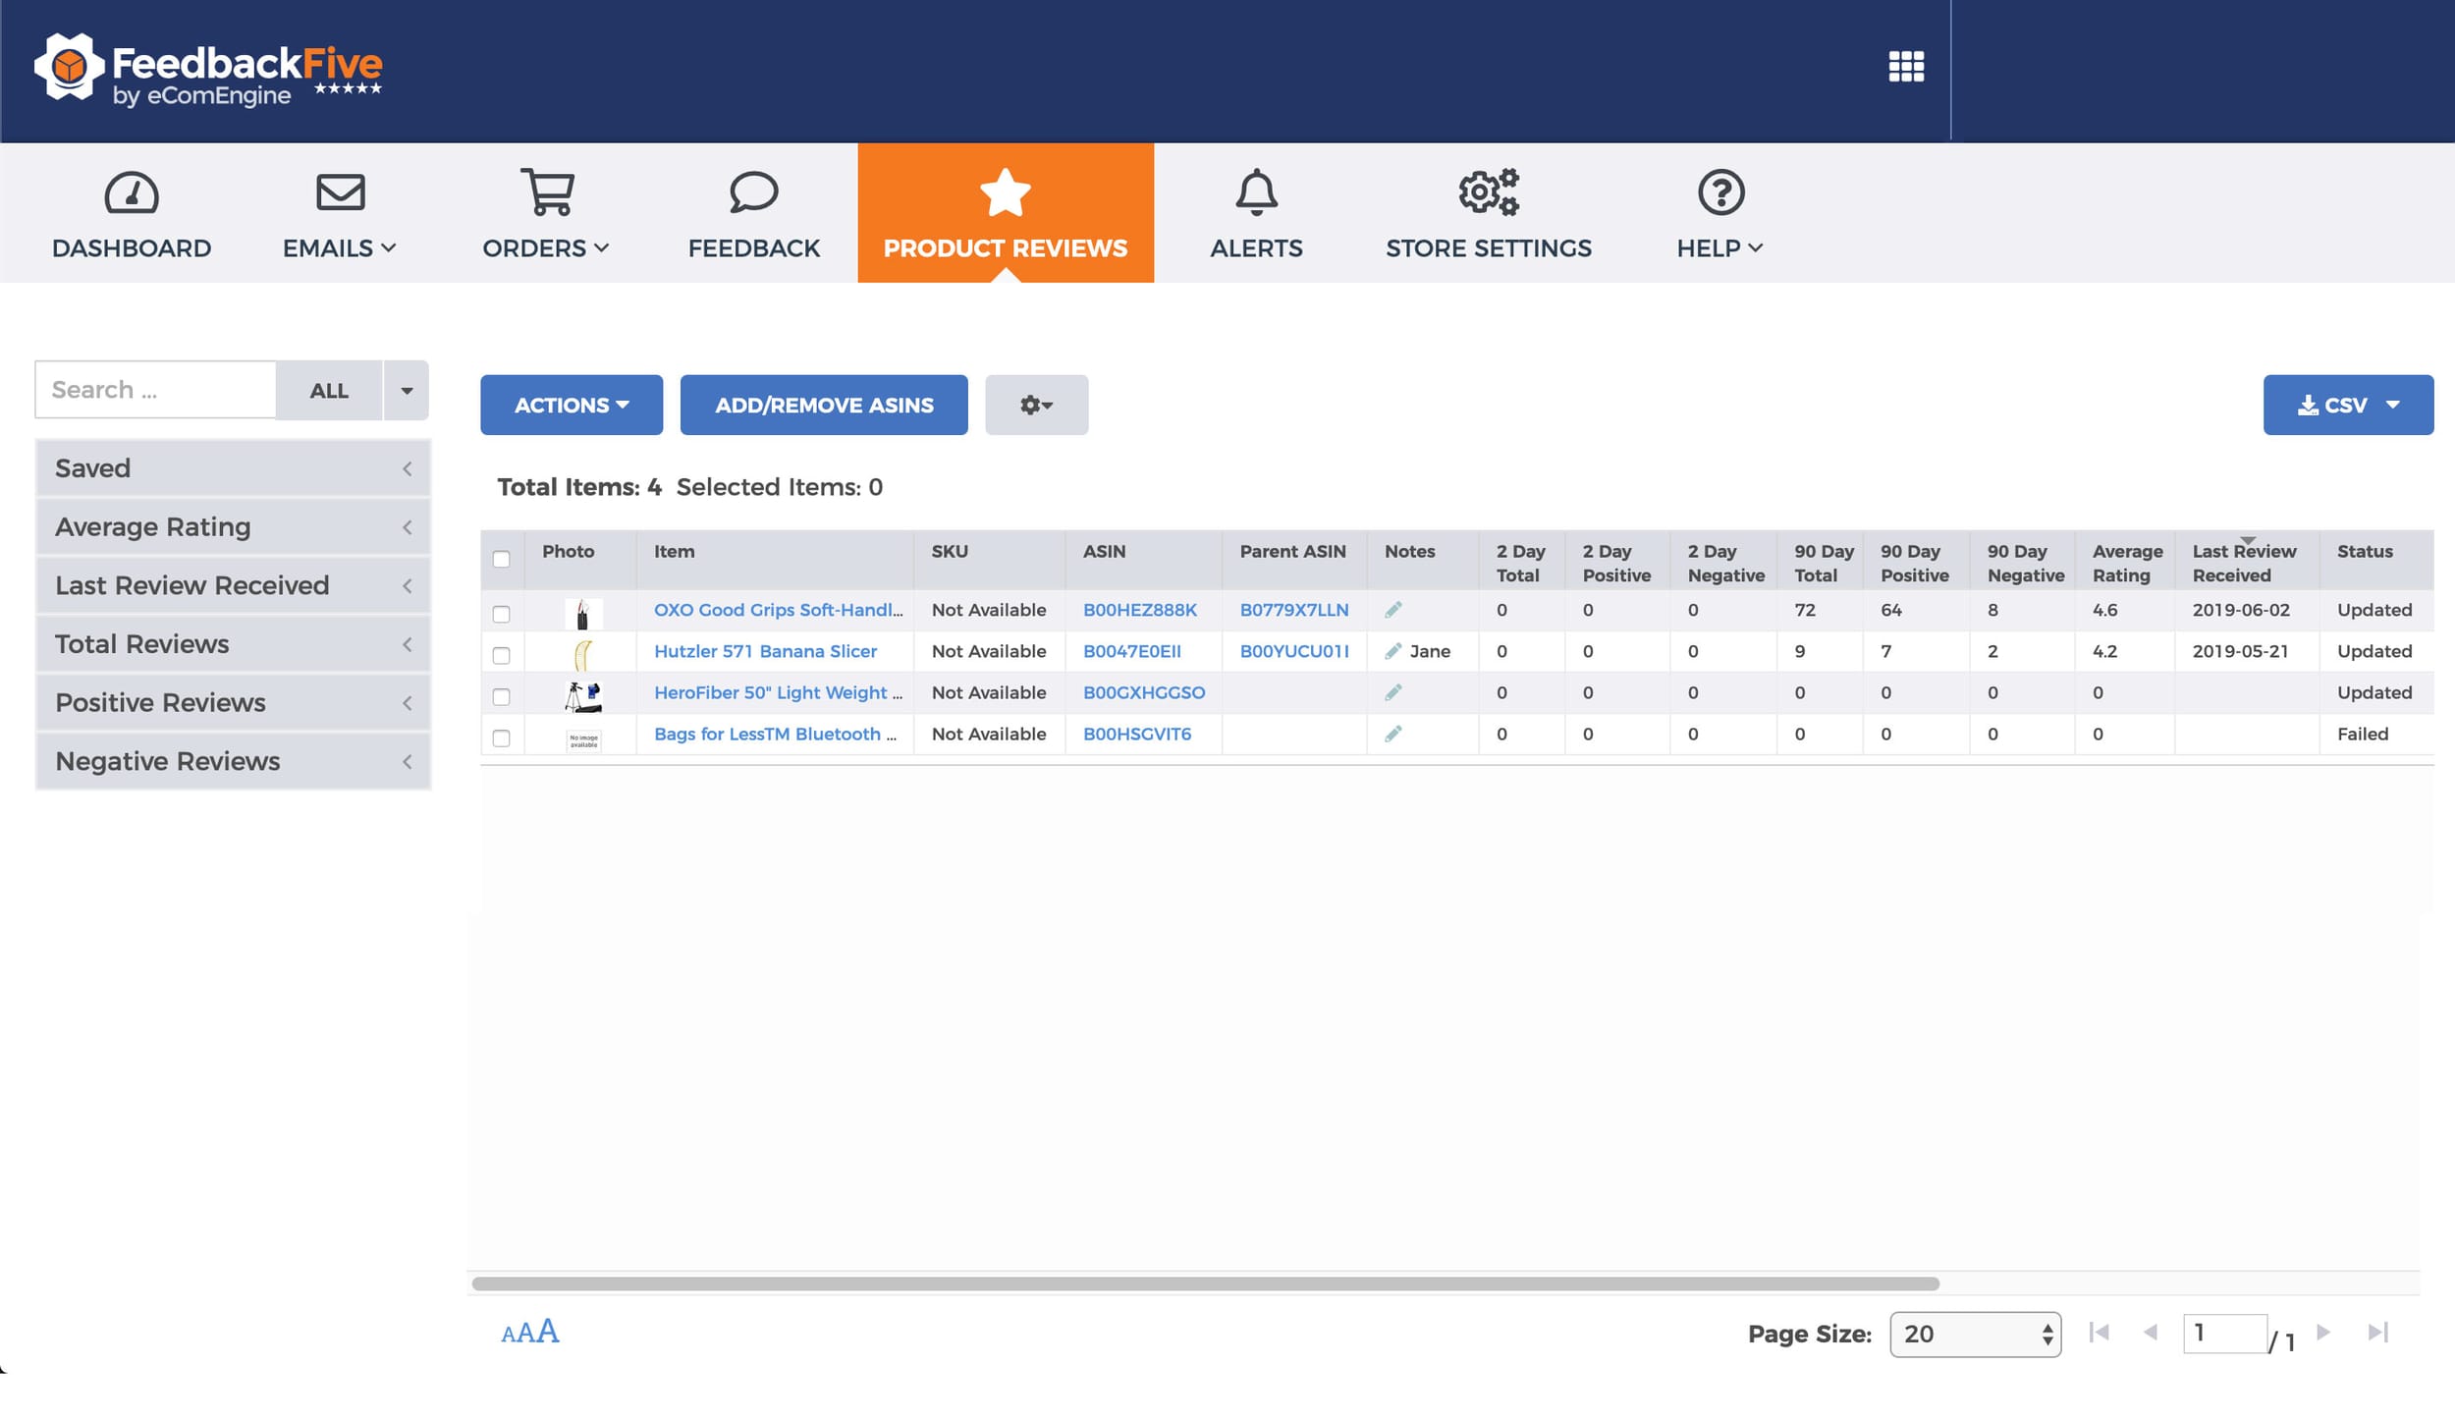Expand the Average Rating filter
The image size is (2455, 1420).
coord(233,527)
